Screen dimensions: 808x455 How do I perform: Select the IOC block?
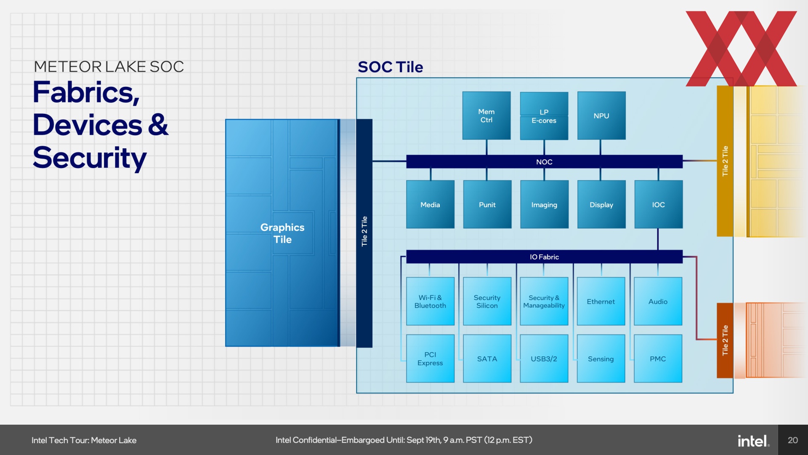[x=659, y=204]
